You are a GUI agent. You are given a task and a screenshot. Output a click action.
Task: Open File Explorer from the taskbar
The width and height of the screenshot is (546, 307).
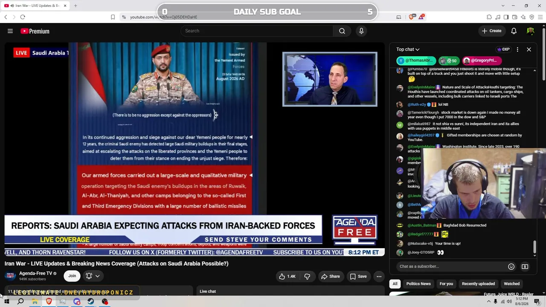(35, 301)
